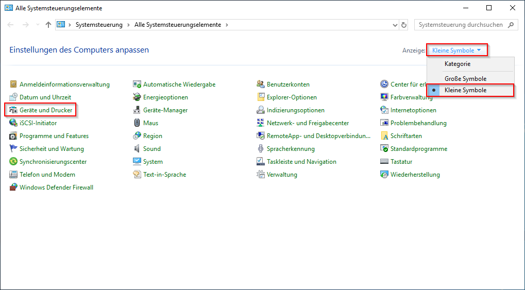Click Systemsteuerung in the breadcrumb path
The image size is (525, 290).
[99, 25]
